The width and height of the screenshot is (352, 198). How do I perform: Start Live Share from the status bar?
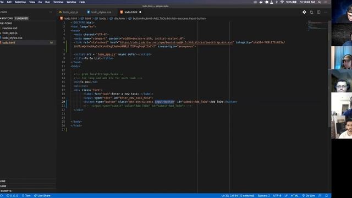42,196
